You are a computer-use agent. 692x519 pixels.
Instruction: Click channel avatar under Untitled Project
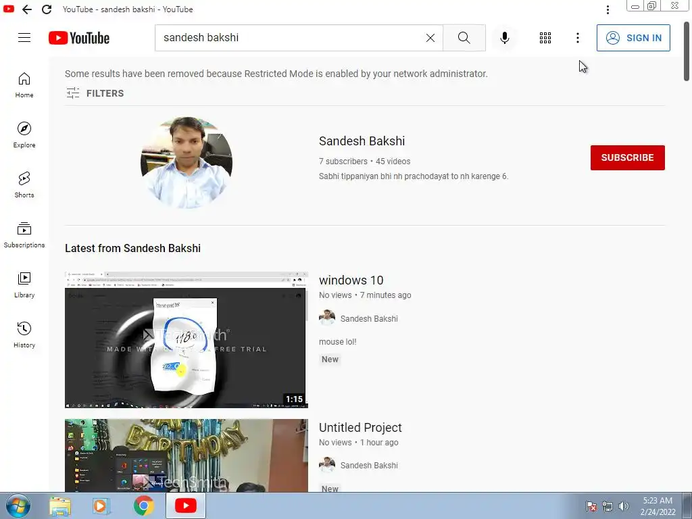[327, 465]
